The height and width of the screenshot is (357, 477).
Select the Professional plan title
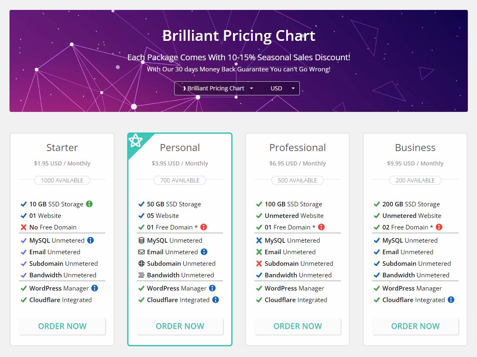click(297, 148)
